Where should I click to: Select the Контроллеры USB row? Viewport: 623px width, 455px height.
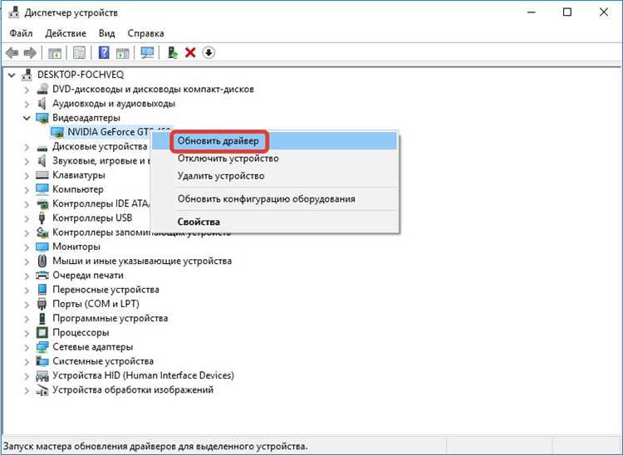[92, 218]
